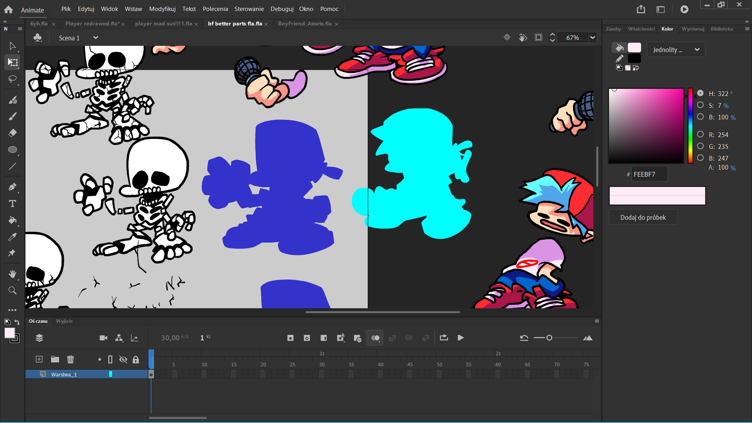
Task: Open the tools panel options menu
Action: [20, 29]
